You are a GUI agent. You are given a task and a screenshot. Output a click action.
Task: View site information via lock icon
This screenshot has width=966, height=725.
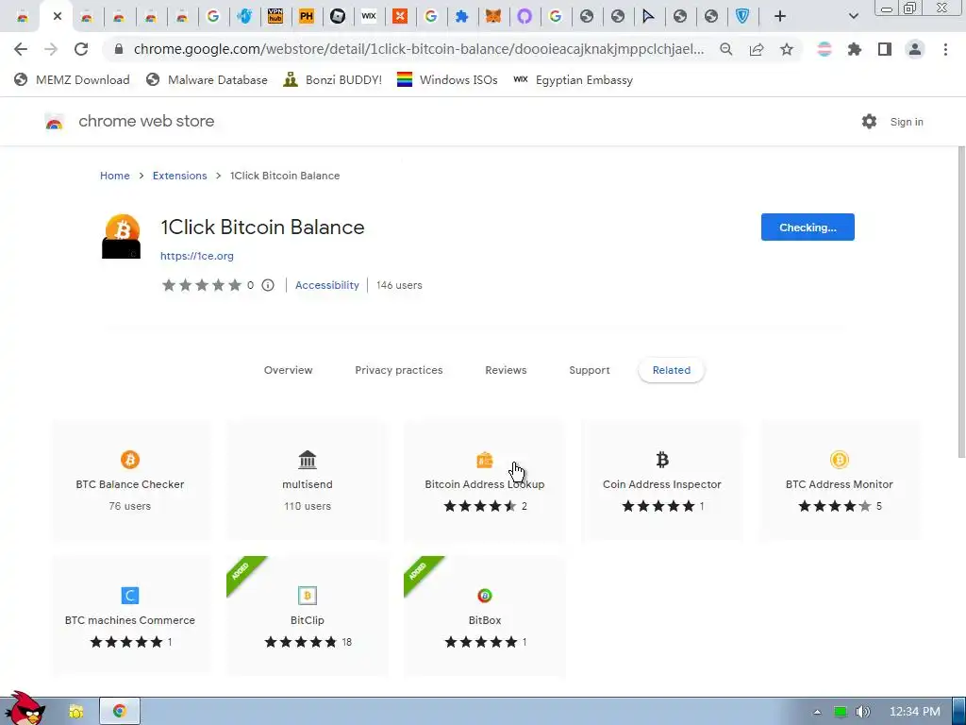click(119, 49)
